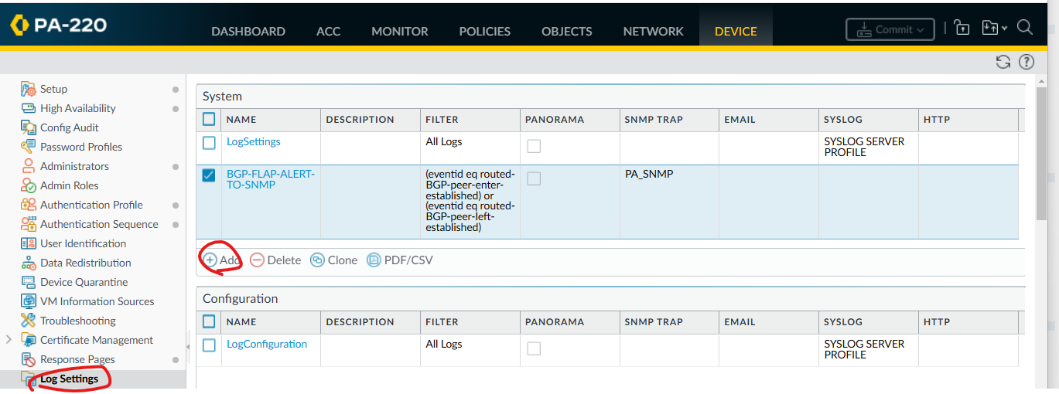Click the Device Quarantine sidebar icon
This screenshot has height=394, width=1059.
click(29, 282)
